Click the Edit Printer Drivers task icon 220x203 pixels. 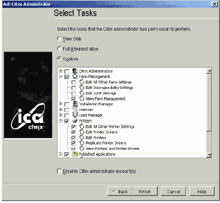[82, 132]
